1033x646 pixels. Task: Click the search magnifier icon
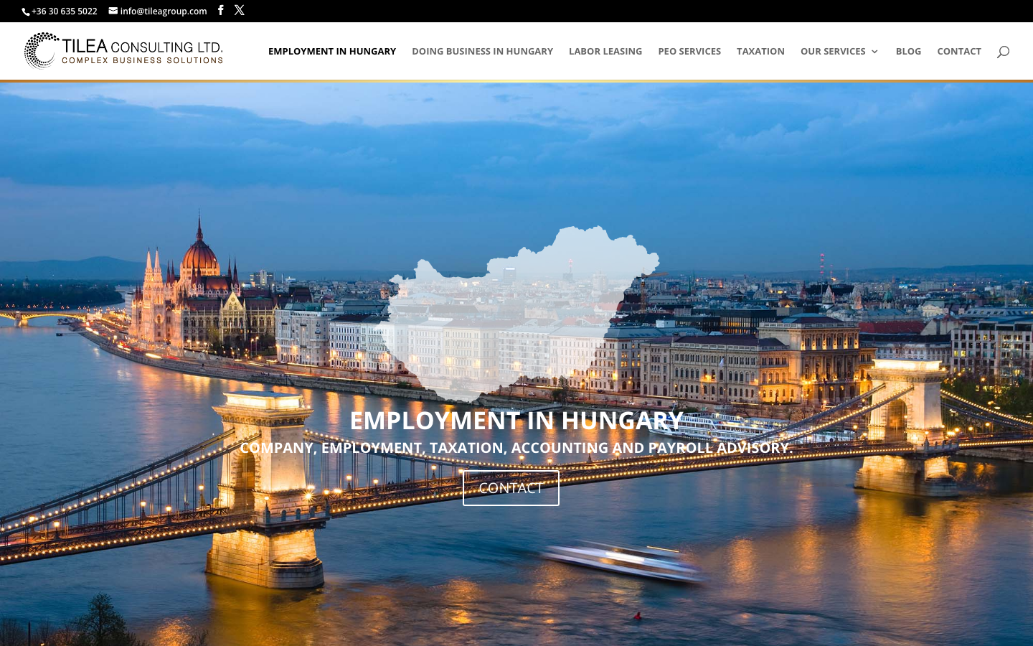pos(1003,51)
